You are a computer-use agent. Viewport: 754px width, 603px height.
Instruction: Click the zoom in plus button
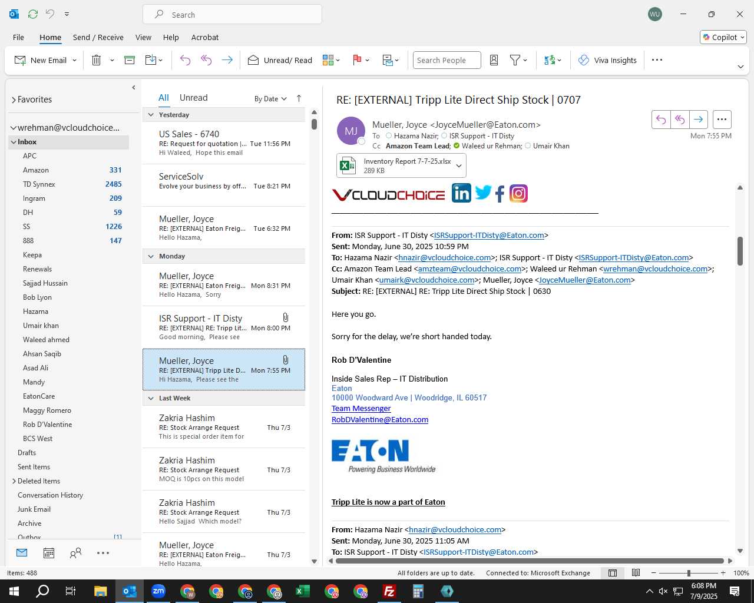coord(723,573)
